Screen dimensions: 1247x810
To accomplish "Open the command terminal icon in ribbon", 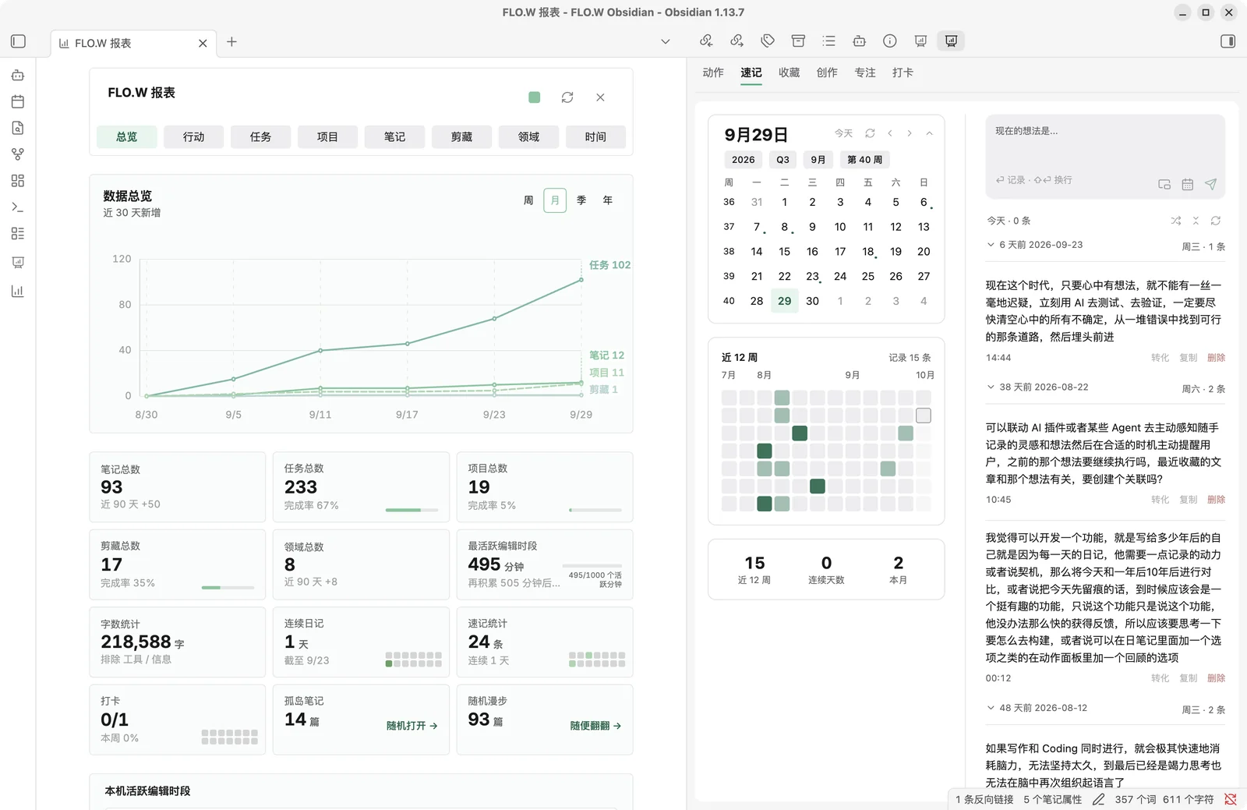I will click(x=18, y=207).
